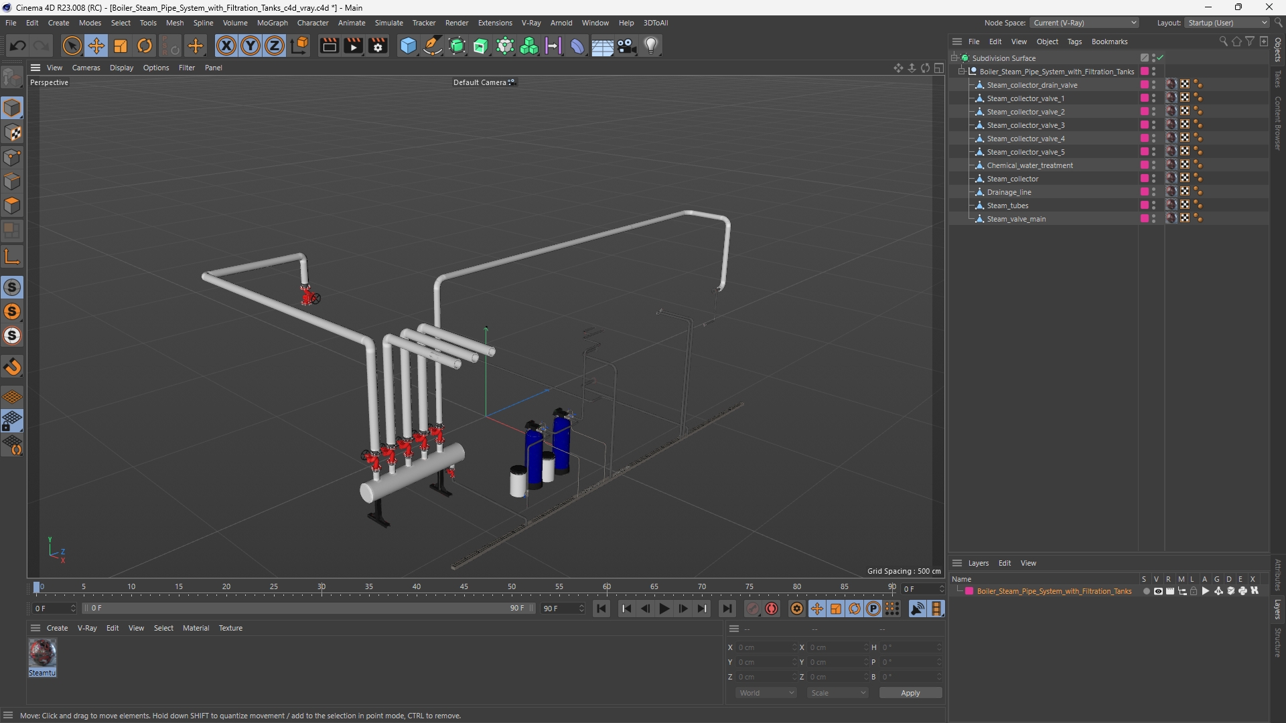This screenshot has height=723, width=1286.
Task: Jump to the end of animation
Action: point(727,609)
